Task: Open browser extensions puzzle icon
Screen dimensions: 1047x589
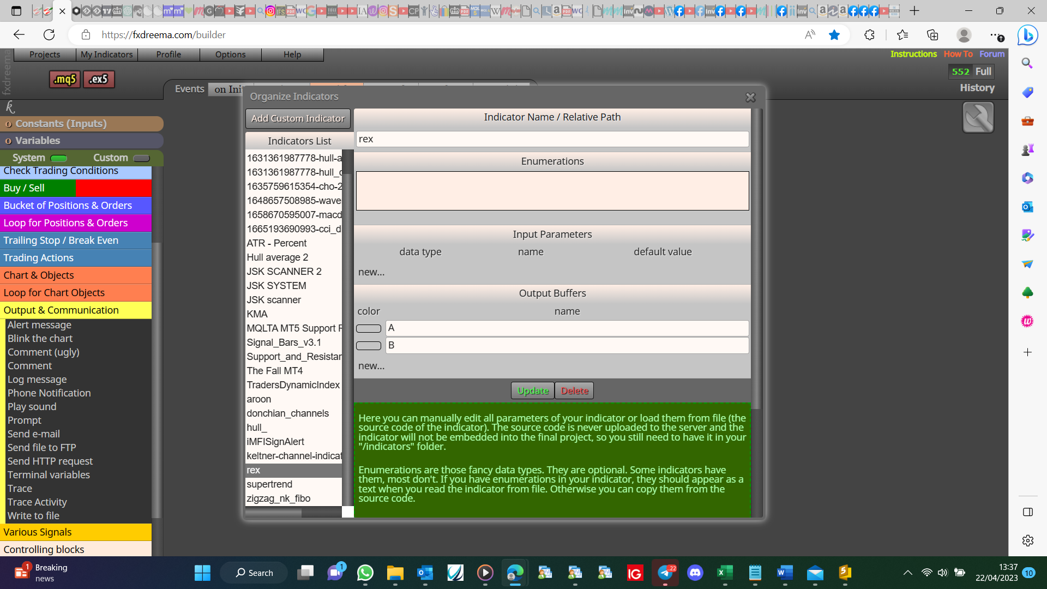Action: (869, 35)
